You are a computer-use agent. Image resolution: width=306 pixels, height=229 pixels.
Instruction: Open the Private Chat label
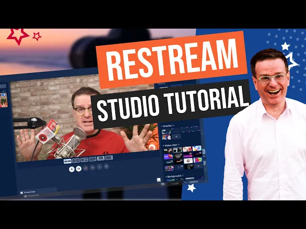tap(30, 192)
